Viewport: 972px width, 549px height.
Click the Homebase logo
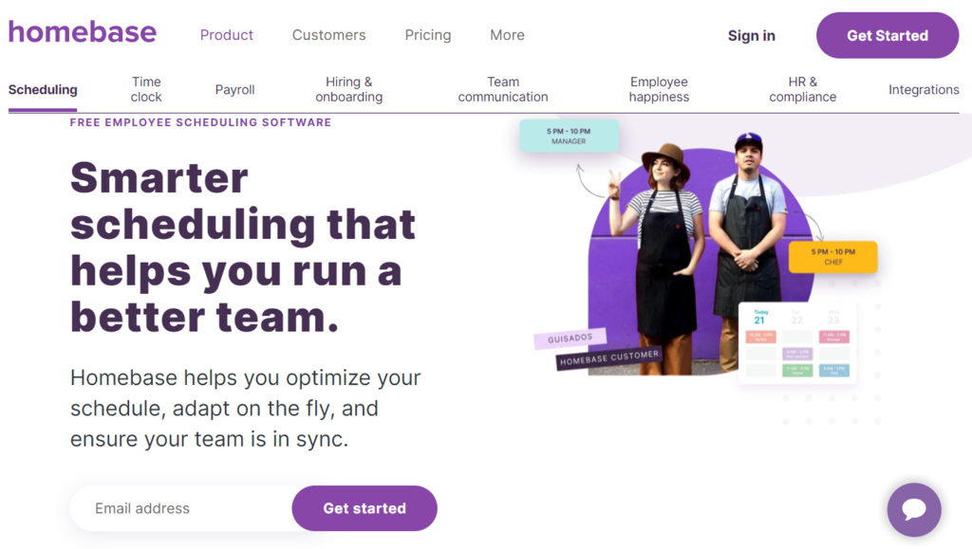pos(83,32)
